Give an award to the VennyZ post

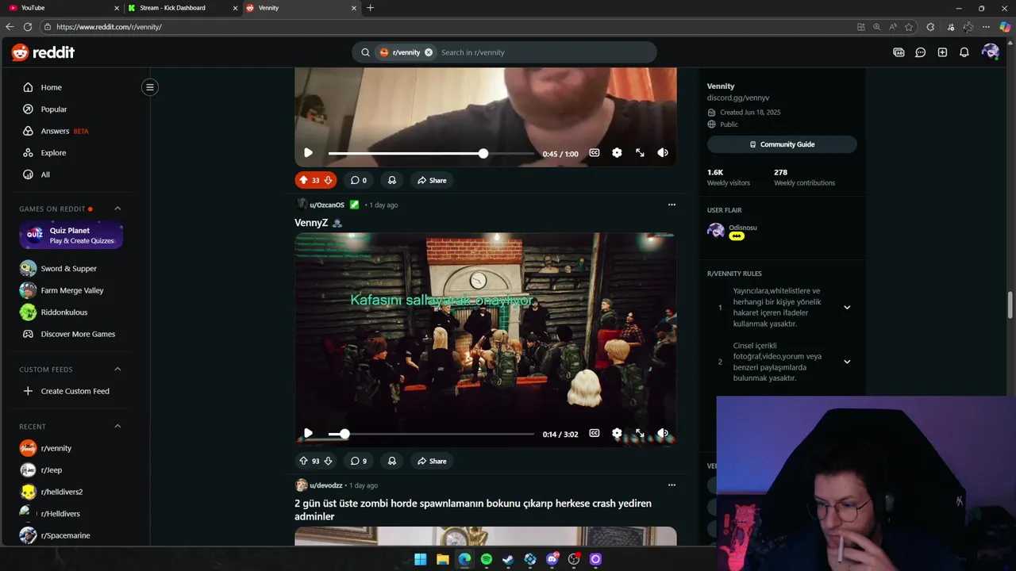[391, 461]
